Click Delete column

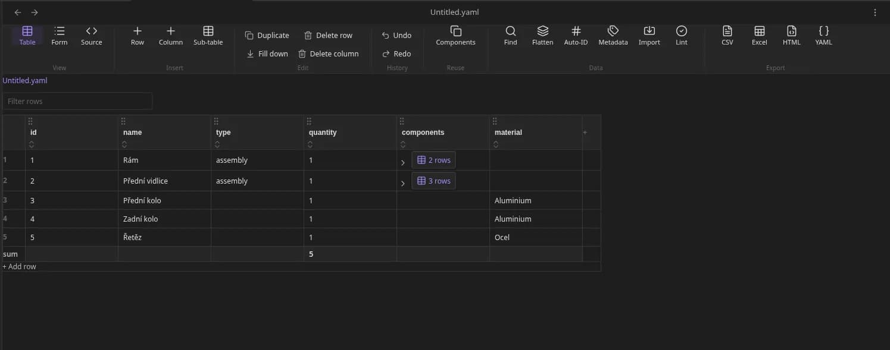pos(328,54)
